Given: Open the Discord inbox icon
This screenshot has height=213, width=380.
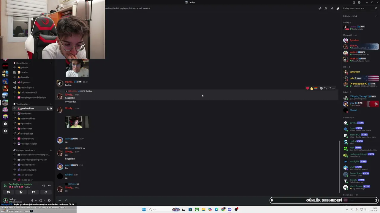Looking at the screenshot, I should coord(354,2).
